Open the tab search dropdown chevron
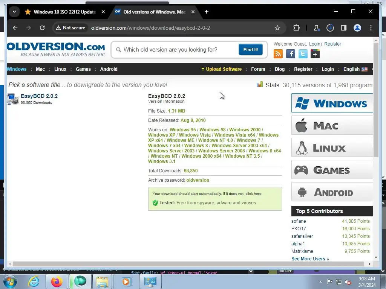Viewport: 386px width, 289px height. 14,12
